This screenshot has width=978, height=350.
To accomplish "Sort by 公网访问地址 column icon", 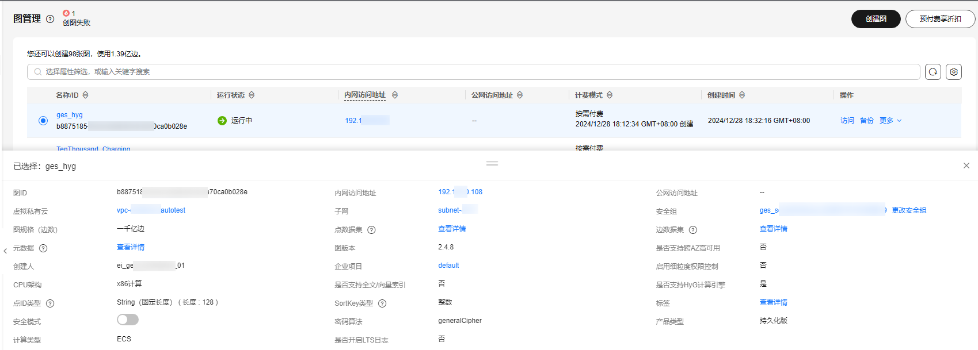I will (x=520, y=95).
